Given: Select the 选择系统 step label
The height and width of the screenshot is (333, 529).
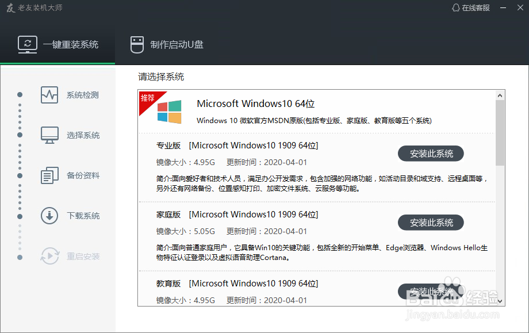Looking at the screenshot, I should point(83,135).
